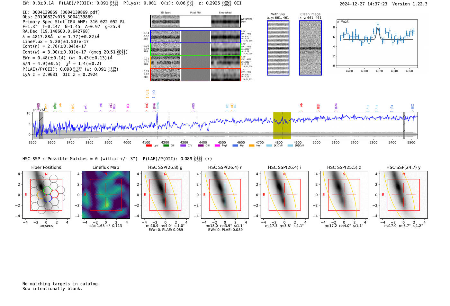Image resolution: width=450 pixels, height=306 pixels.
Task: Open the Fiber Positions panel image
Action: [46, 195]
